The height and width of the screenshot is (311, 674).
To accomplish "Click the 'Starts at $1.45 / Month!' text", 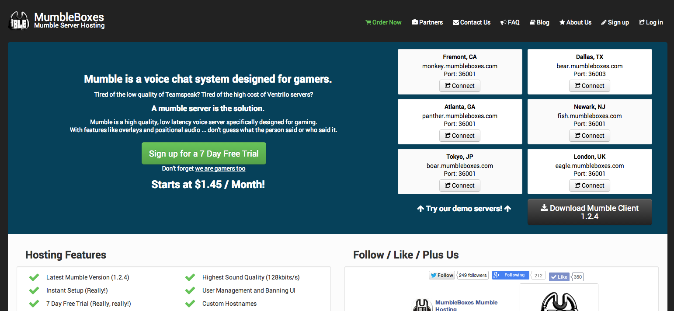I will [208, 184].
